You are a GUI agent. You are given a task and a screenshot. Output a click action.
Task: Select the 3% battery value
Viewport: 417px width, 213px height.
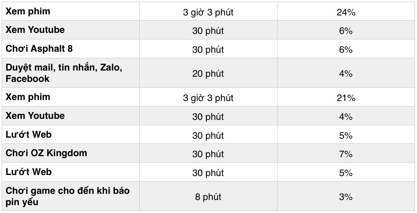tap(346, 197)
